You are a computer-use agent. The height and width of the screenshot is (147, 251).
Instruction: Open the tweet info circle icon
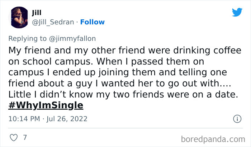(237, 119)
